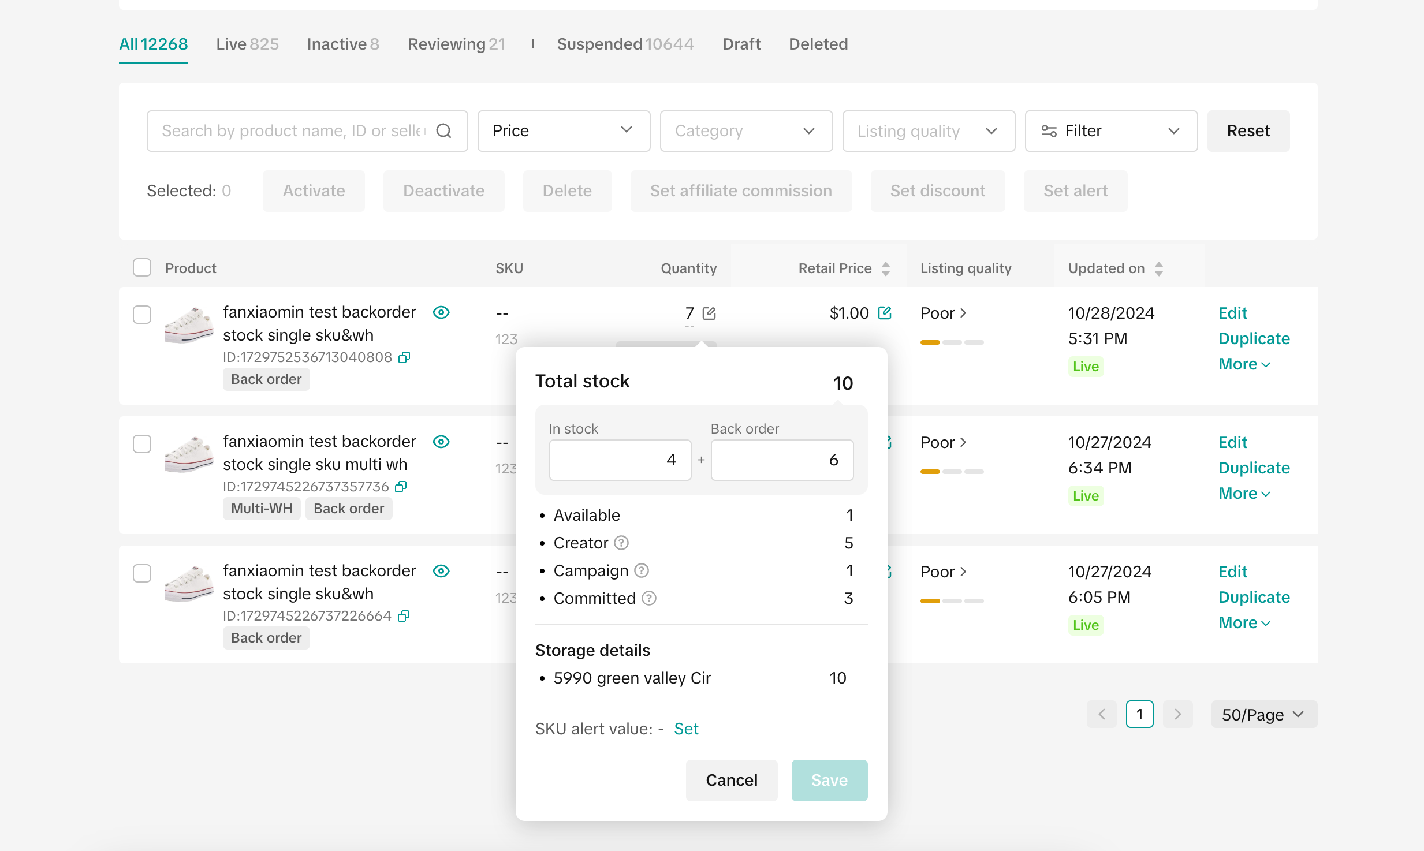The height and width of the screenshot is (851, 1424).
Task: Open the Live products tab
Action: point(247,44)
